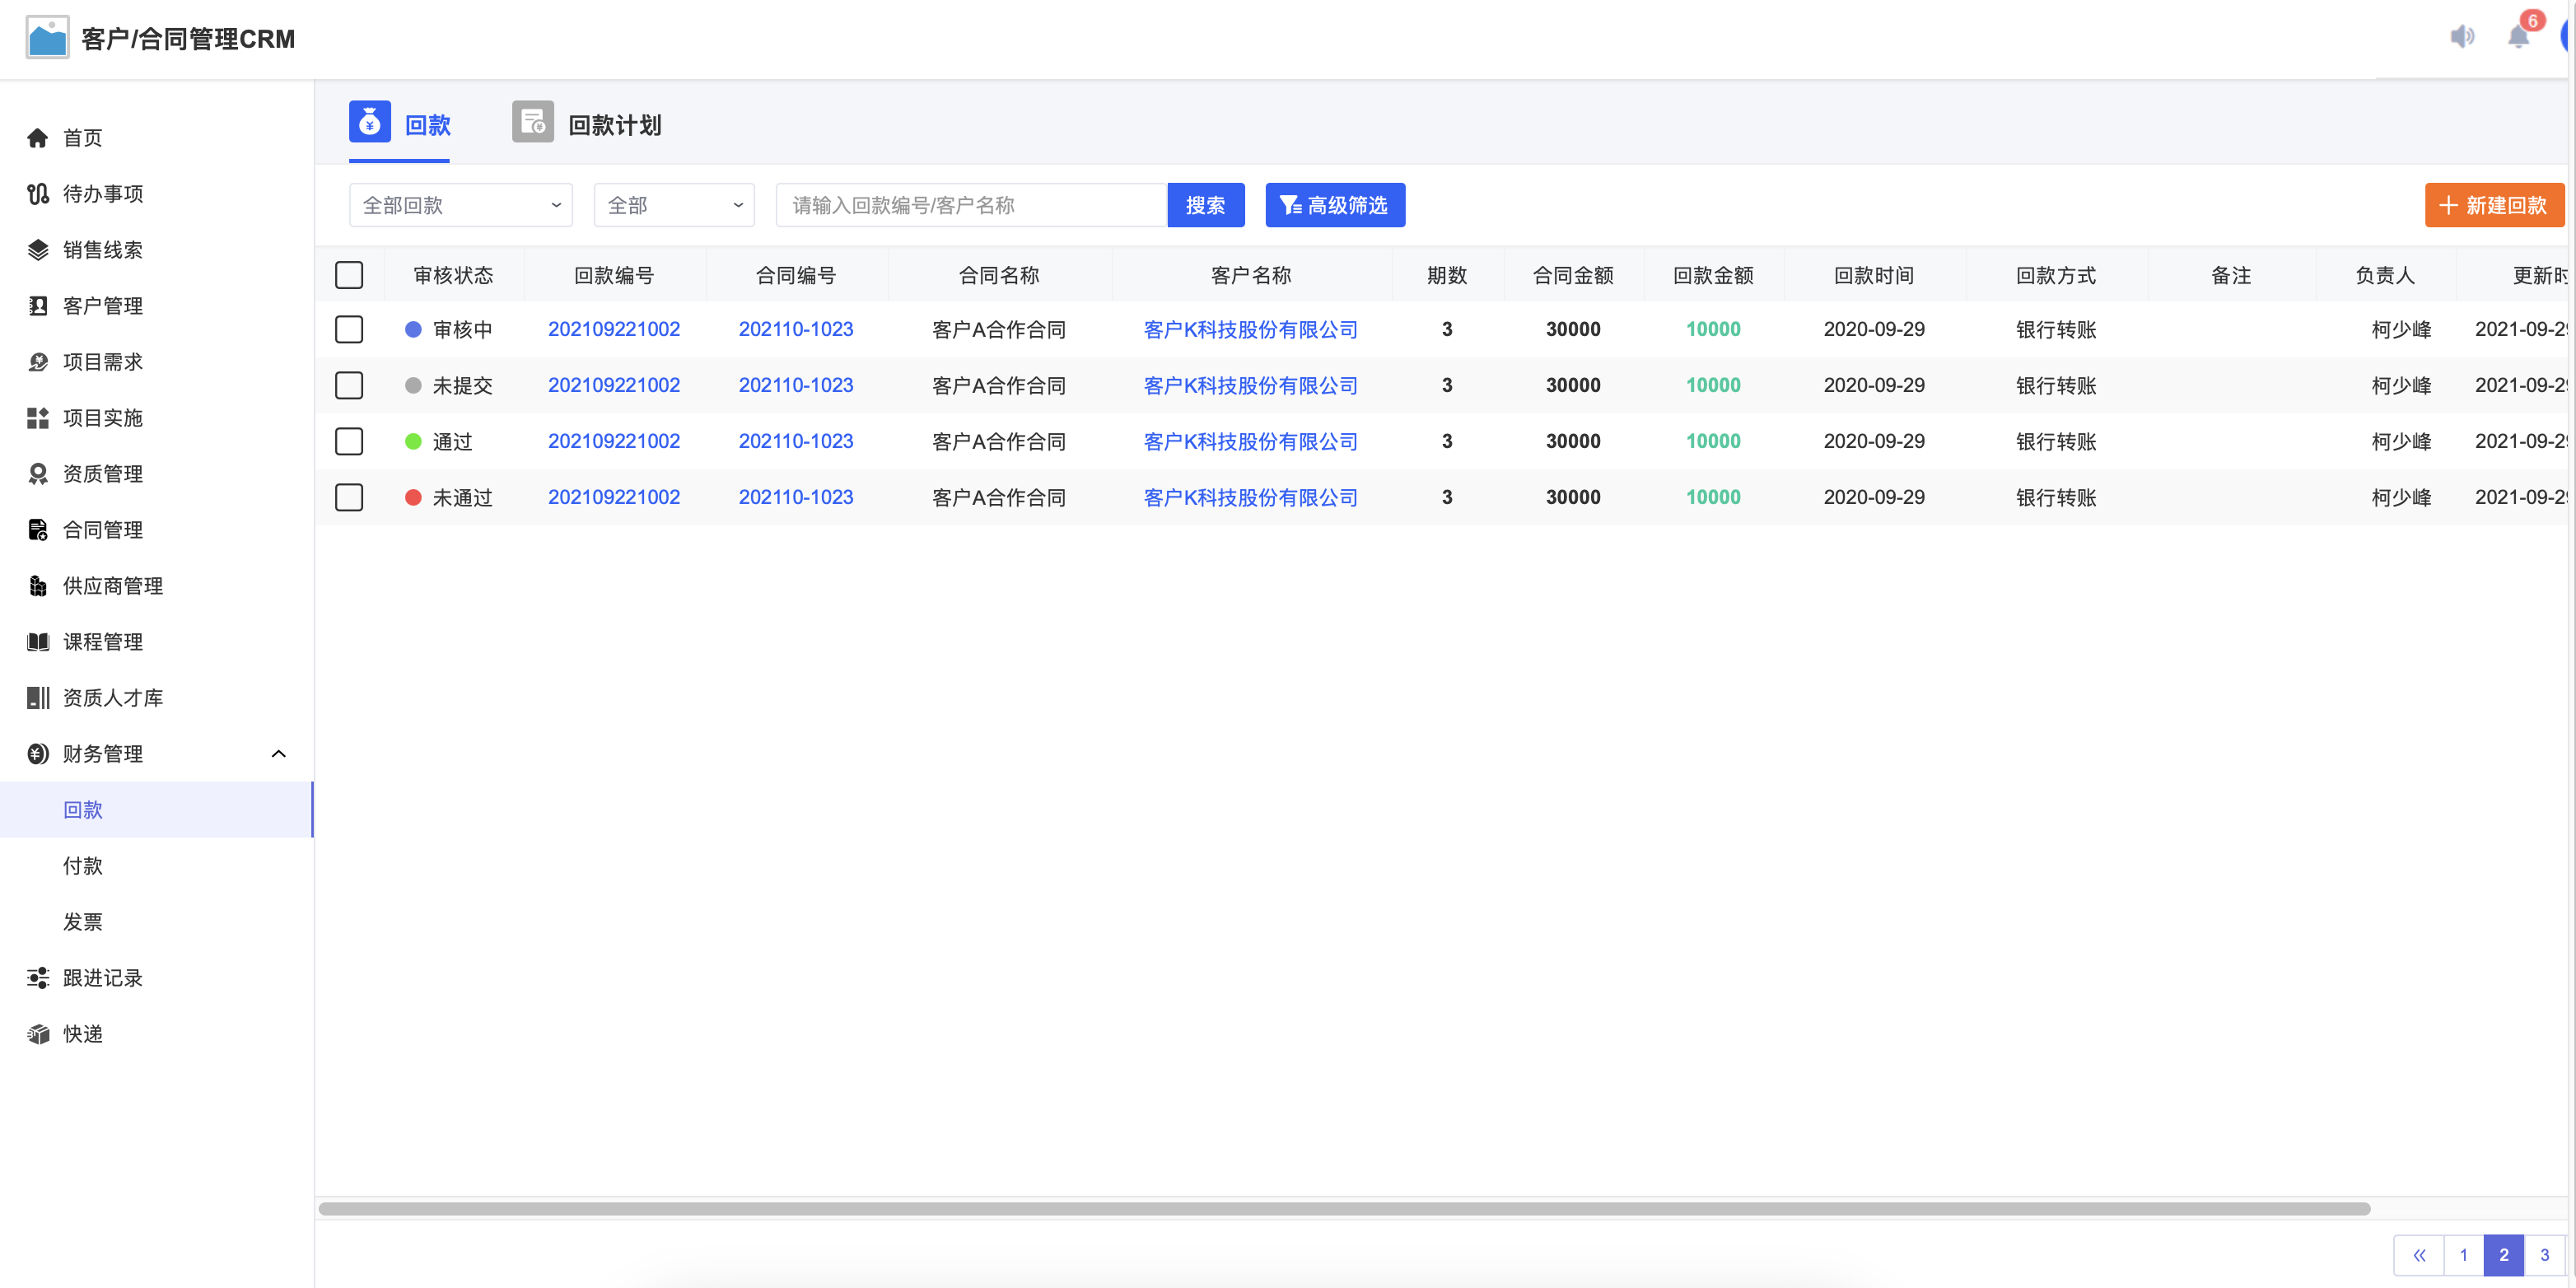Image resolution: width=2576 pixels, height=1288 pixels.
Task: Click 柯少峰 in the 未通过 row
Action: pyautogui.click(x=2401, y=497)
